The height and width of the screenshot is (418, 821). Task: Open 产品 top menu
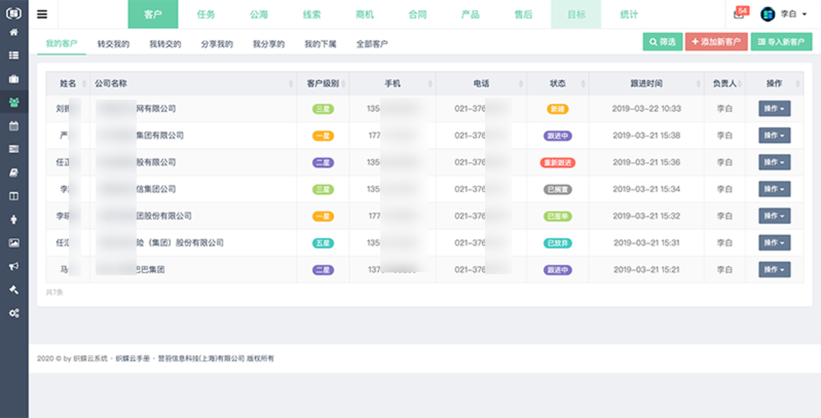[471, 14]
